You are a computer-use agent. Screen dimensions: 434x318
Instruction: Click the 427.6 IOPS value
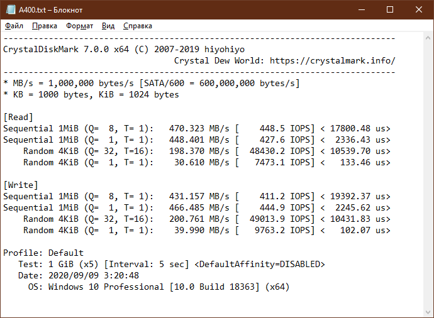(285, 140)
